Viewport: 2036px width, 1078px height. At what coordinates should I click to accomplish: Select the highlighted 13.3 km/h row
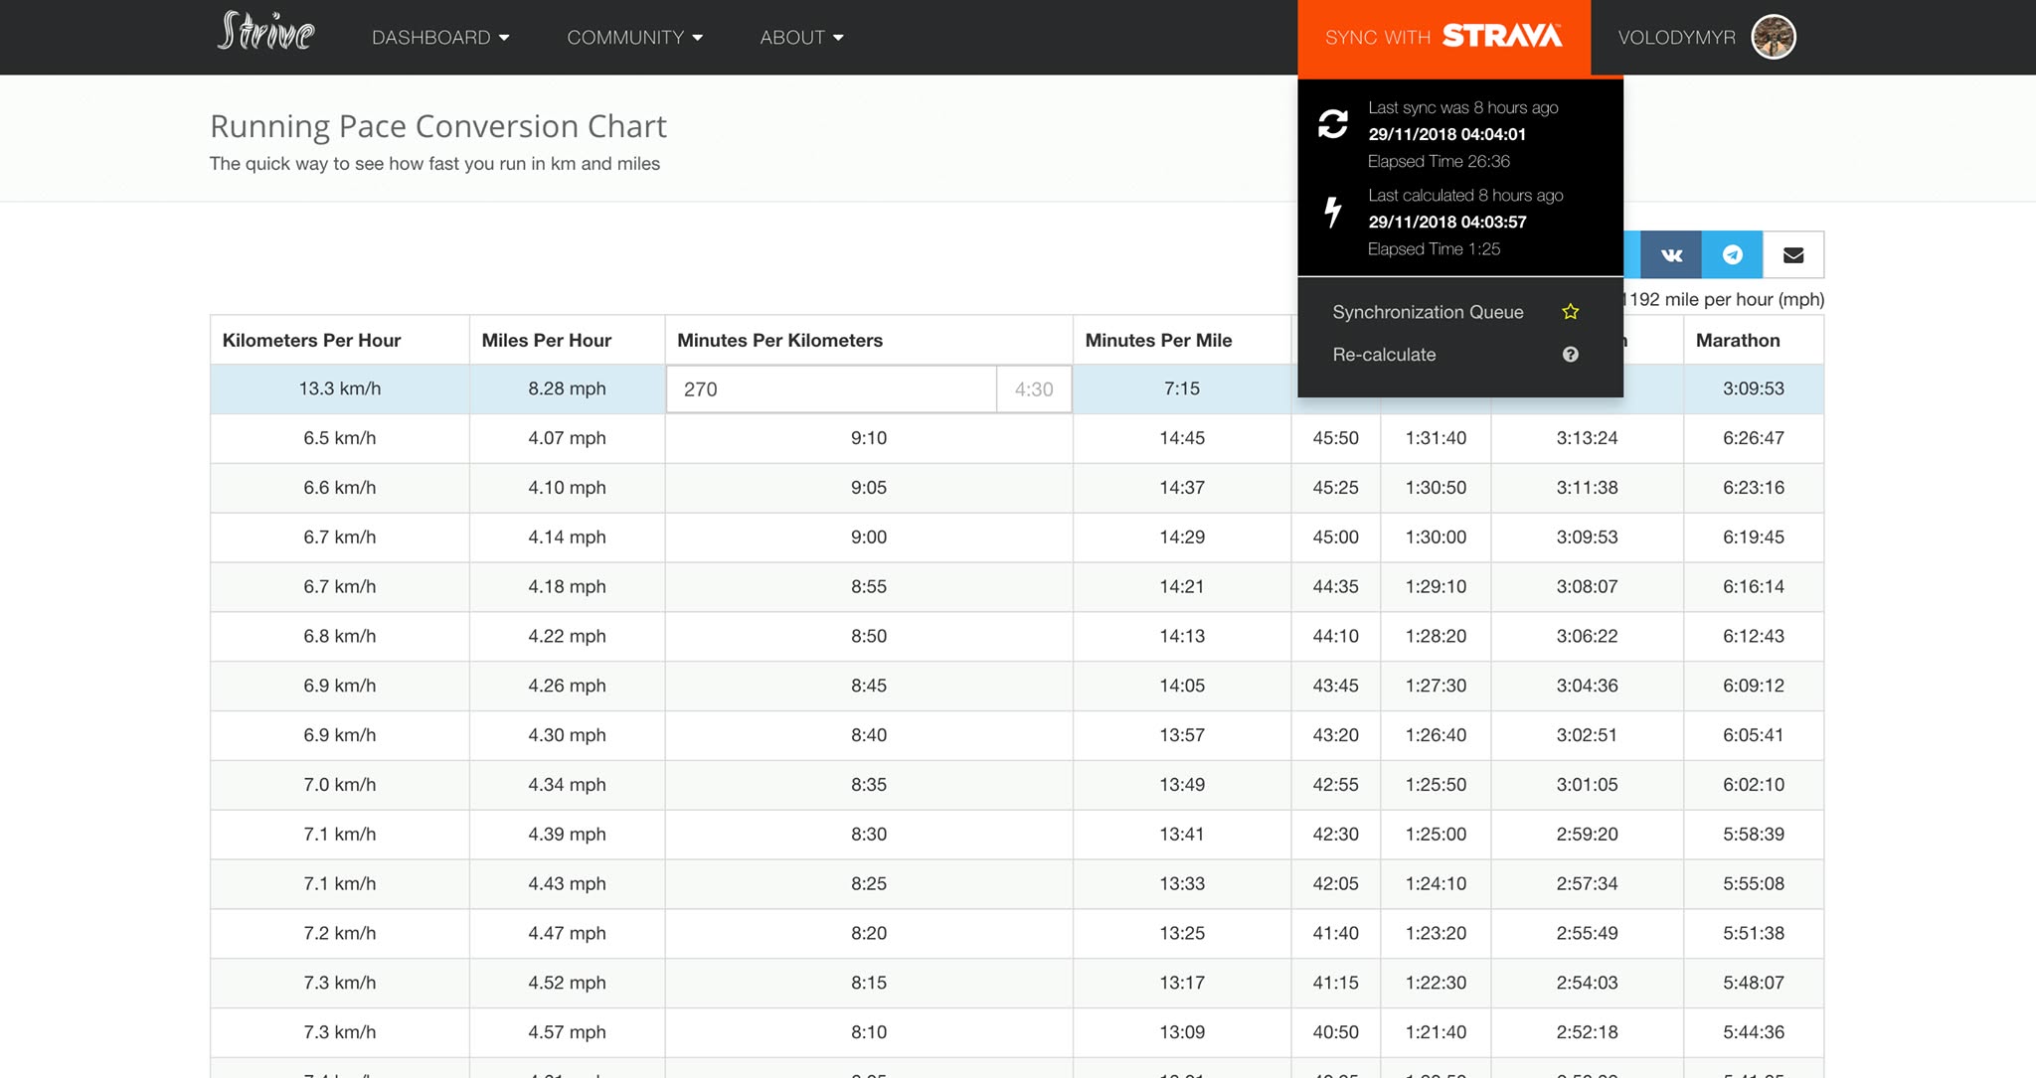click(x=338, y=388)
